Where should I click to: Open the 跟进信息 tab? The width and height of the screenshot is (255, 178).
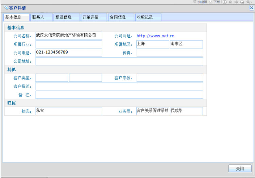click(67, 17)
